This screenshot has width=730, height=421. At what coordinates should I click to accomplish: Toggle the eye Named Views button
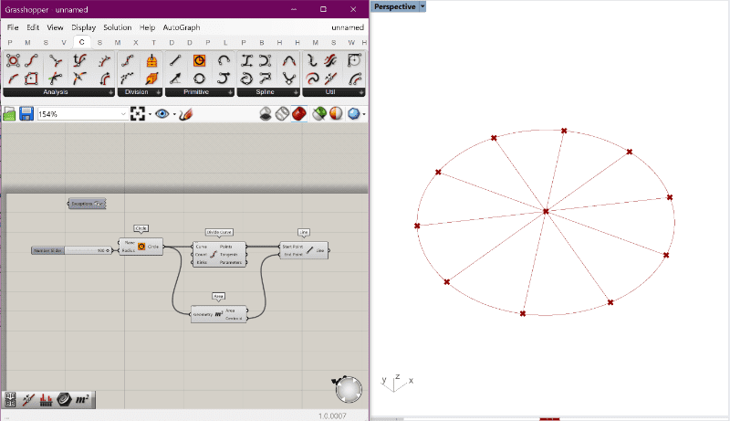point(162,113)
